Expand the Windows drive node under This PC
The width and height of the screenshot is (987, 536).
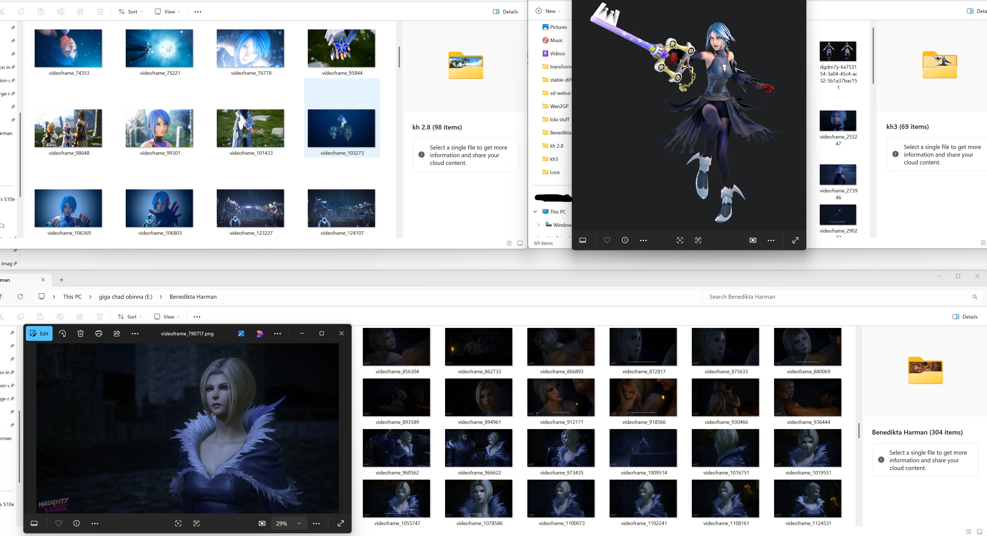click(x=538, y=225)
